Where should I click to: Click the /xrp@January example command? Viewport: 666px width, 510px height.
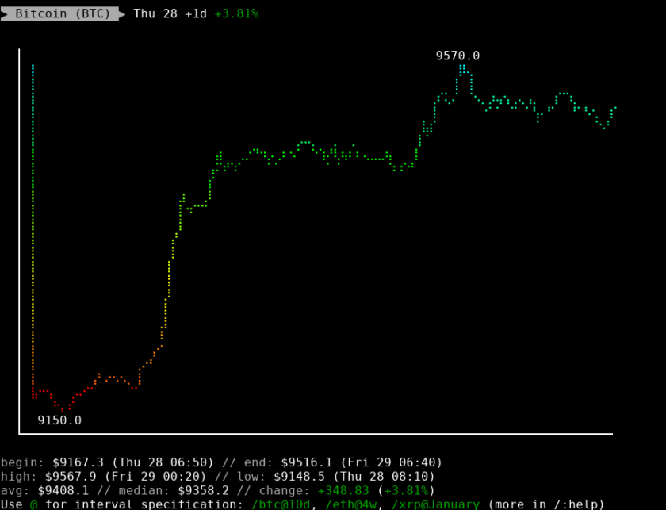pos(435,504)
